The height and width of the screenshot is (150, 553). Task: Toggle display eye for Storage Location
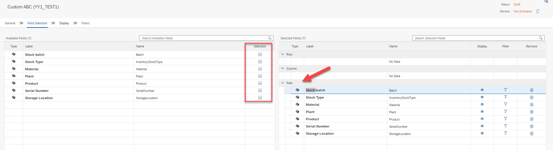click(x=482, y=133)
